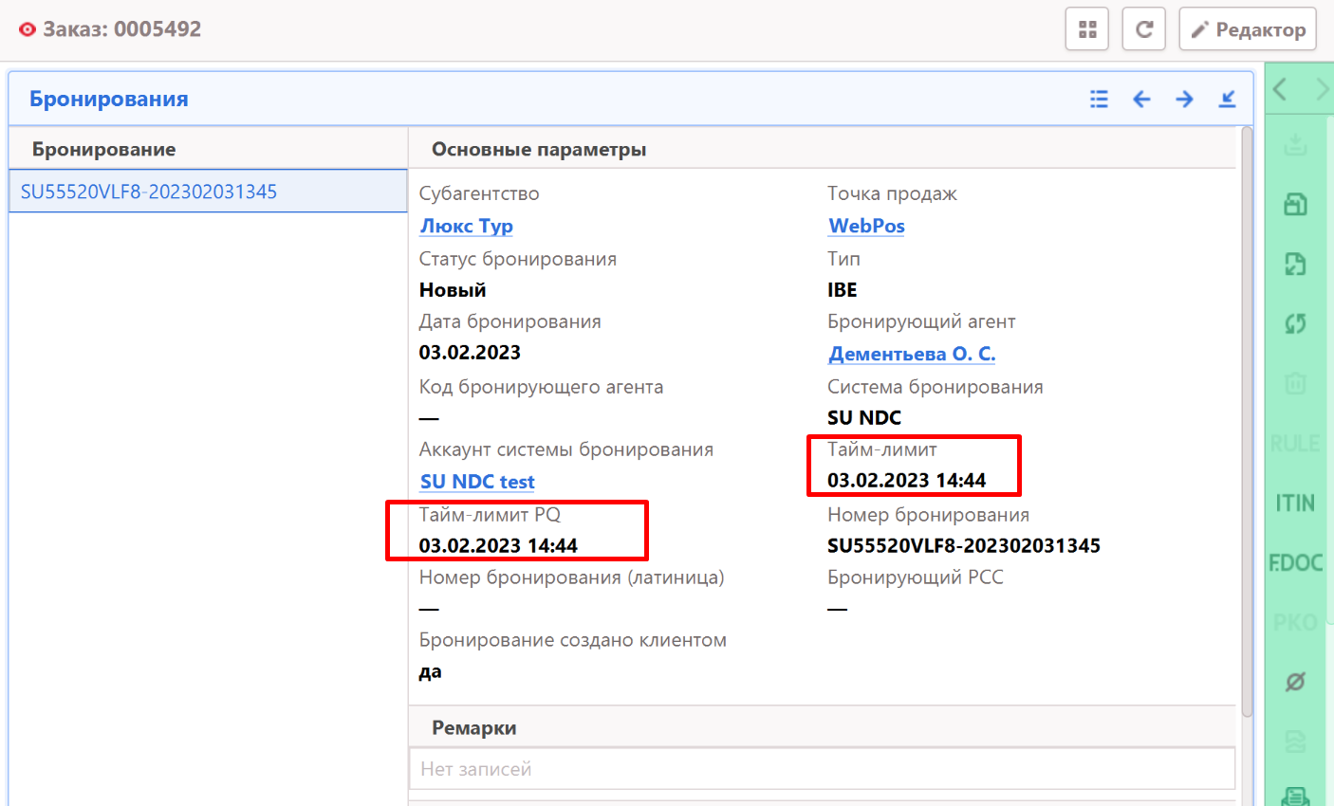The image size is (1334, 806).
Task: Collapse the Бронирования panel using corner arrow
Action: 1227,99
